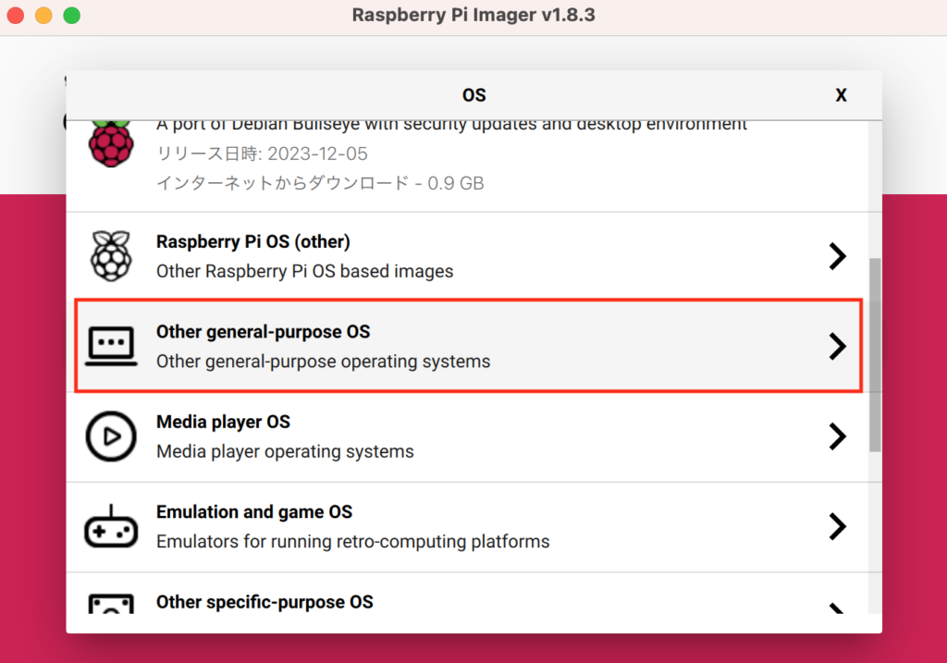Click 'Emulators for running retro-computing platforms' text
This screenshot has height=663, width=947.
pyautogui.click(x=352, y=541)
